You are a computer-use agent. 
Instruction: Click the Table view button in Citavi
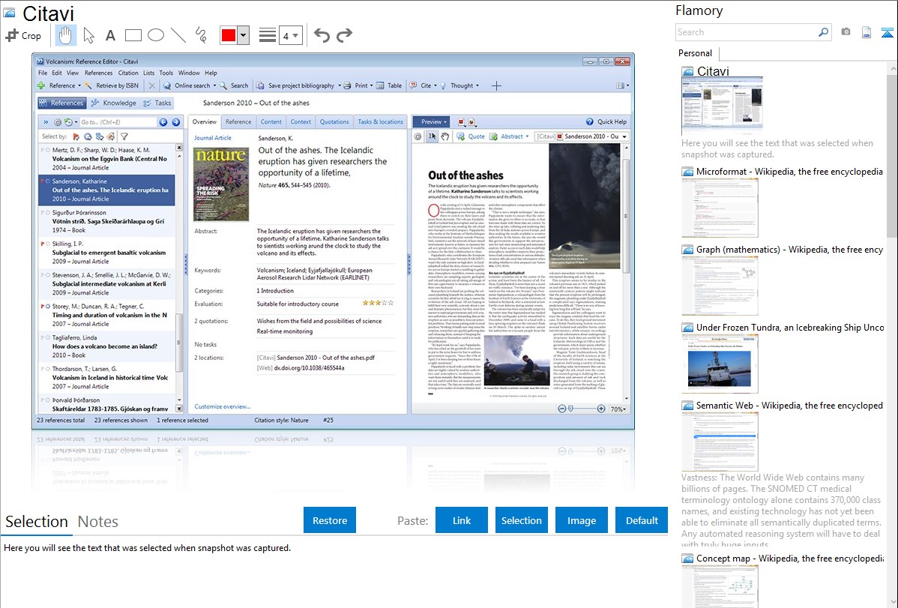point(389,86)
